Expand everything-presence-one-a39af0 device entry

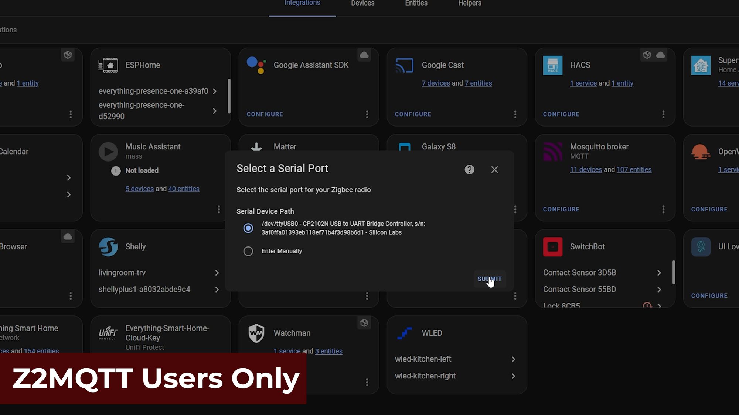pyautogui.click(x=215, y=91)
